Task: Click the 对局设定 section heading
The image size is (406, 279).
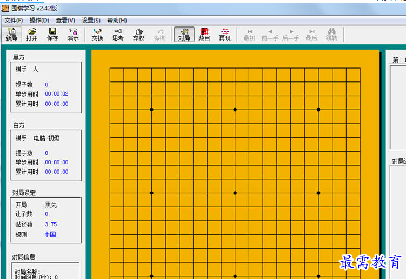Action: pyautogui.click(x=24, y=193)
